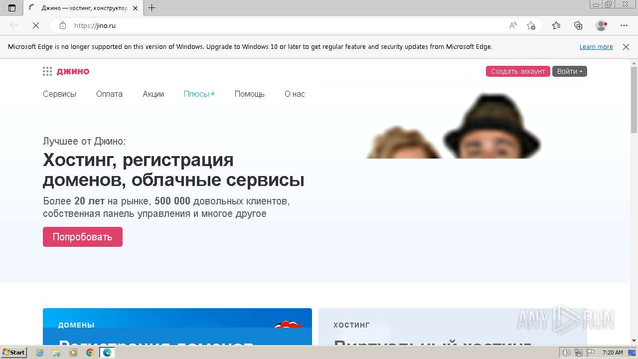Open the О нас menu item

(x=295, y=94)
